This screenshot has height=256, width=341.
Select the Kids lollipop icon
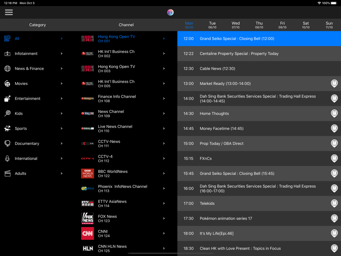tap(8, 113)
